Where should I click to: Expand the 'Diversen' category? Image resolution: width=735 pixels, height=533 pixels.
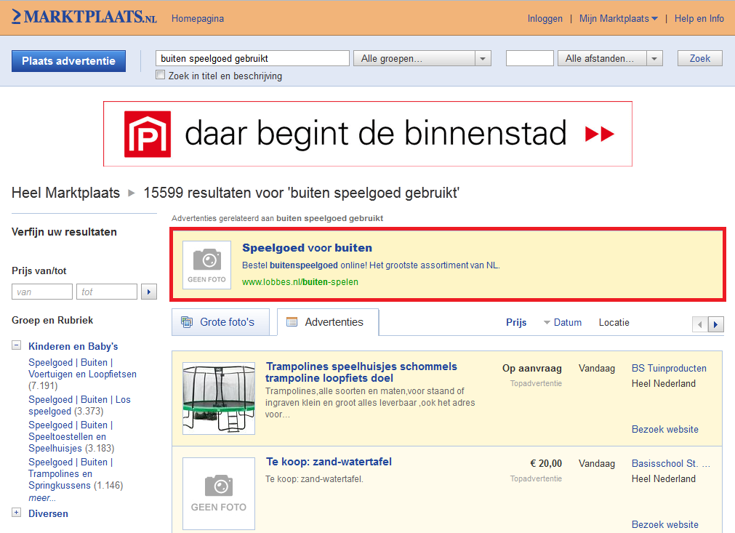[17, 513]
